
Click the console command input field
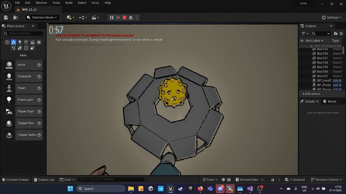coord(112,179)
